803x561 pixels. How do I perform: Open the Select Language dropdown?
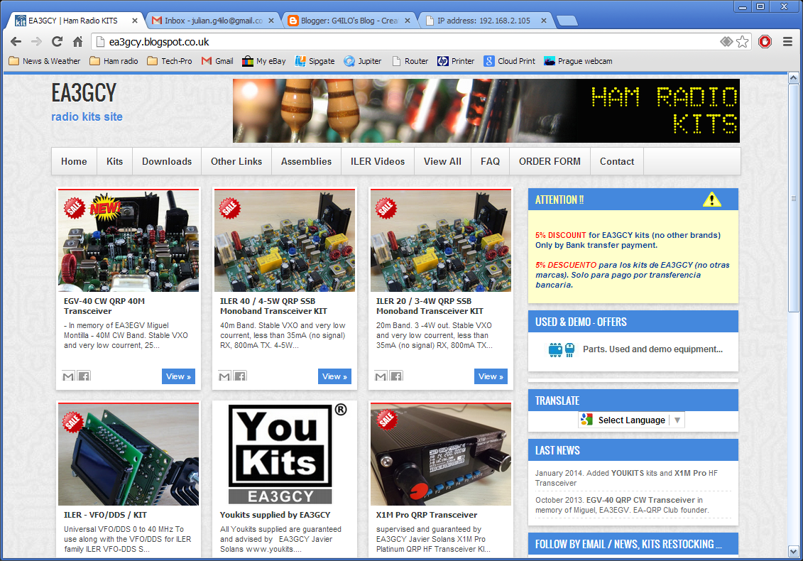point(631,420)
